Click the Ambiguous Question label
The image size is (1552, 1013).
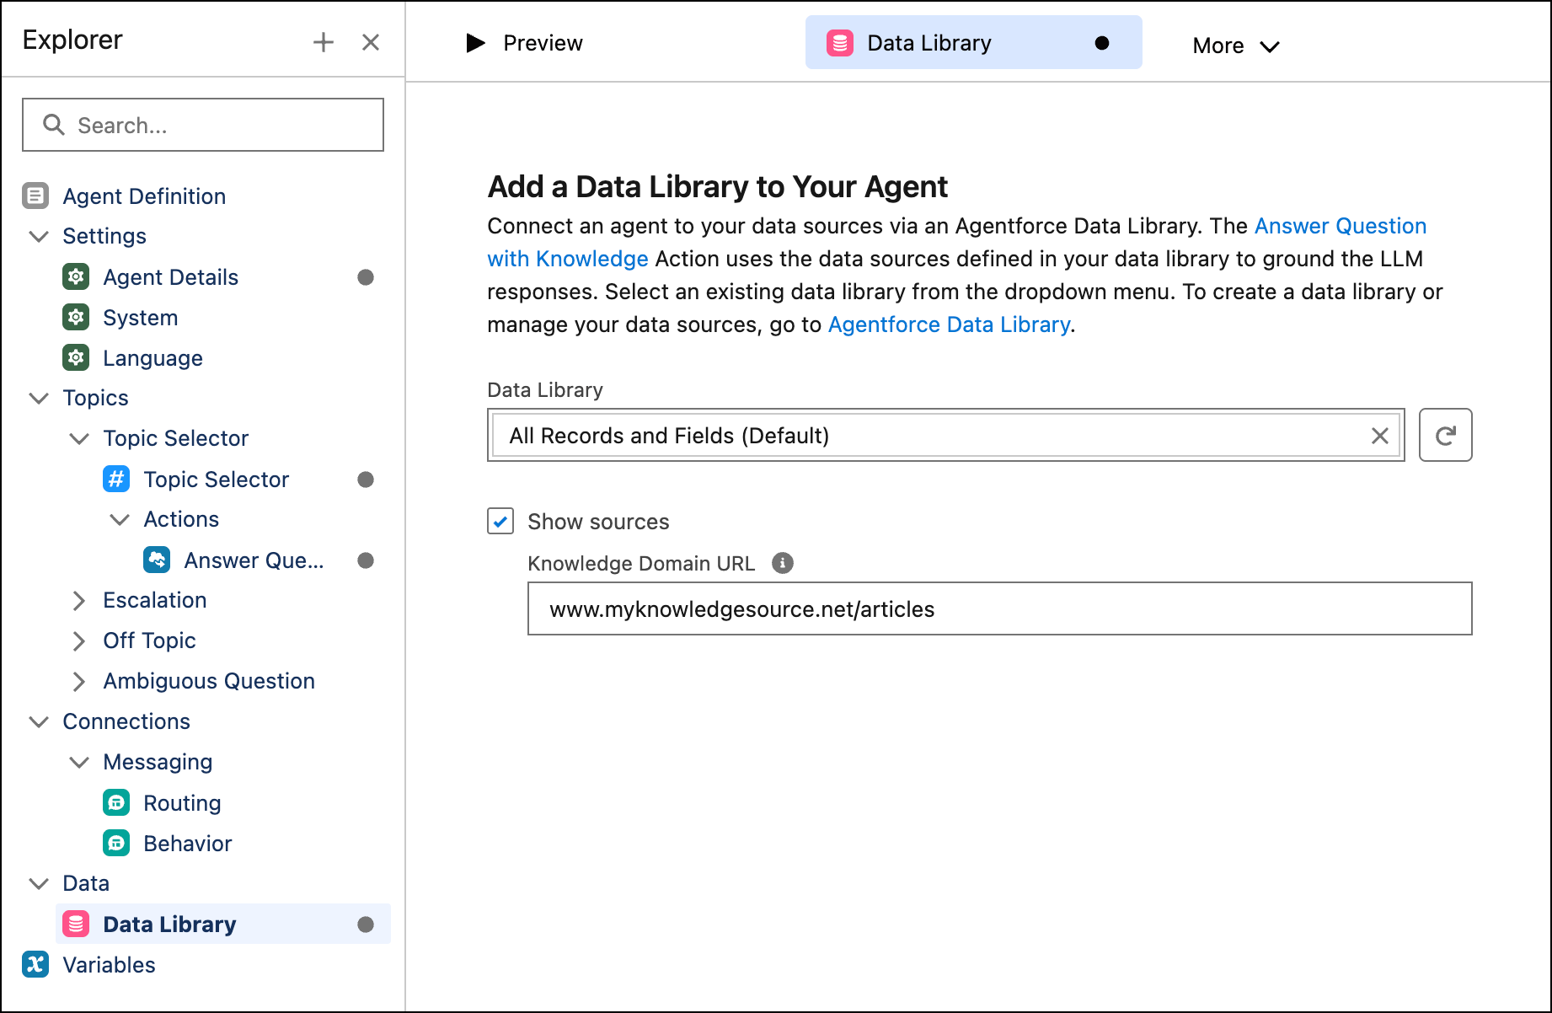pos(209,681)
